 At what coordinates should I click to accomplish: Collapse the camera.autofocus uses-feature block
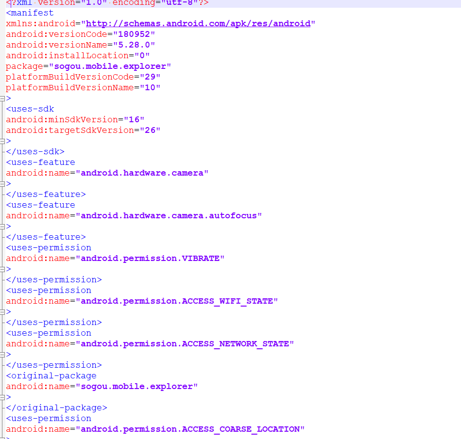(2, 226)
